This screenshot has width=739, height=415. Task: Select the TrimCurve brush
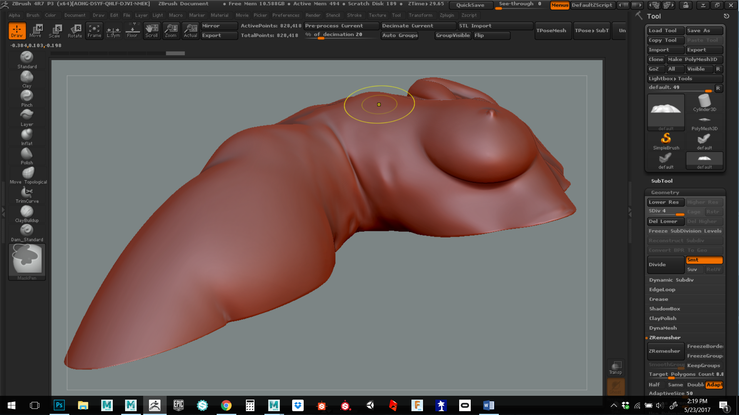click(x=27, y=194)
